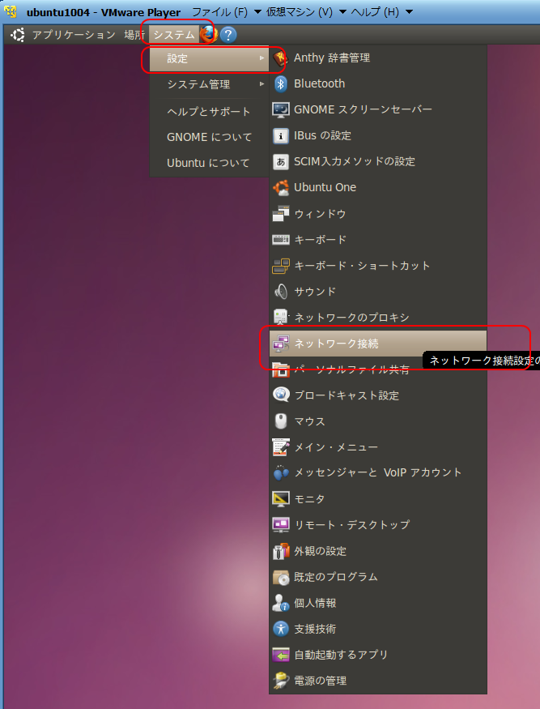Choose GNOME スクリーンセーバー label
This screenshot has height=709, width=540.
click(363, 109)
